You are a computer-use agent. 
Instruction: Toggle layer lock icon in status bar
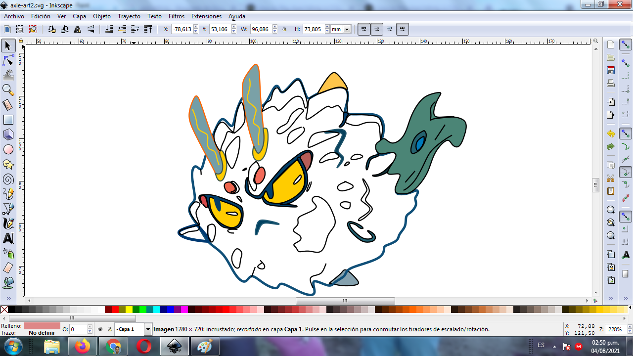tap(109, 329)
